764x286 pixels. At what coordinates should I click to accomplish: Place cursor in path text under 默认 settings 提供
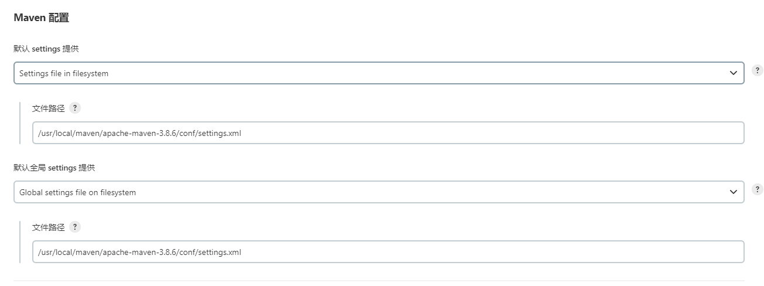pyautogui.click(x=139, y=133)
